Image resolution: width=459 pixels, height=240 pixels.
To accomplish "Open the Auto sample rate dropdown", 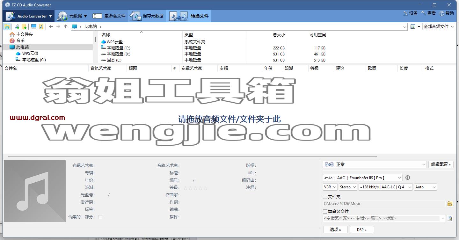I will click(x=425, y=187).
